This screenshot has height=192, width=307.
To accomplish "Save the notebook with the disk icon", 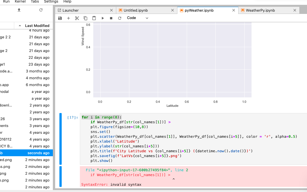I will 60,18.
